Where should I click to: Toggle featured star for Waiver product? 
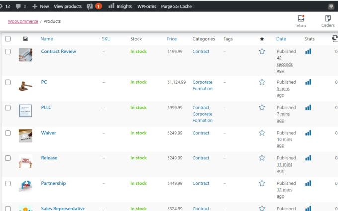click(262, 133)
